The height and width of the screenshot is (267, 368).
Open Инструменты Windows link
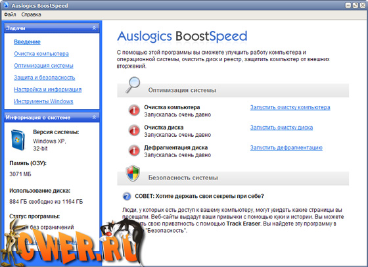coord(43,101)
